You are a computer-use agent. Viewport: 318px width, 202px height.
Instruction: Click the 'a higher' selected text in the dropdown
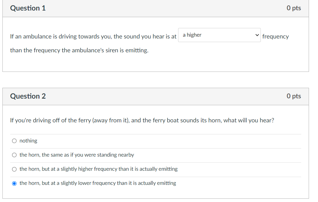click(x=192, y=35)
